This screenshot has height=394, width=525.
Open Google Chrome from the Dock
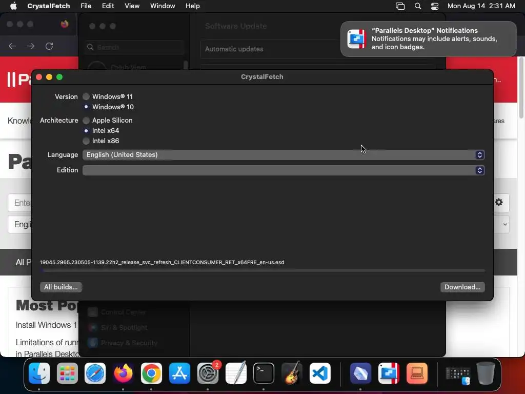[x=151, y=373]
